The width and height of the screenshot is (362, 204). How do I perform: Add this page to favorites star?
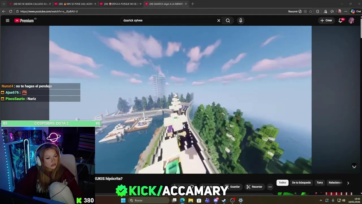pyautogui.click(x=311, y=11)
